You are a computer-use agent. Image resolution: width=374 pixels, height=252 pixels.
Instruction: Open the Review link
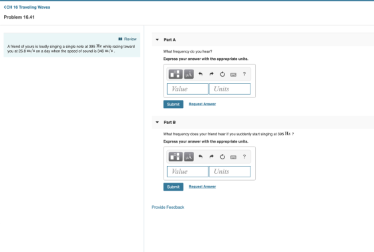[128, 39]
